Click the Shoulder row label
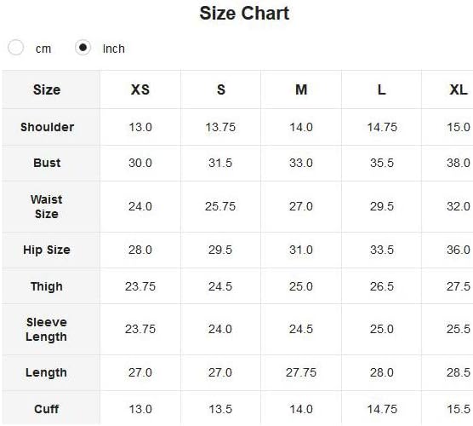Viewport: 473px width, 426px height. [x=47, y=127]
